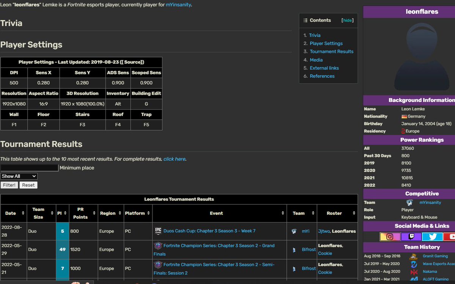This screenshot has width=455, height=284.
Task: Click the mYinsanity logo in the Competitive section
Action: point(409,202)
